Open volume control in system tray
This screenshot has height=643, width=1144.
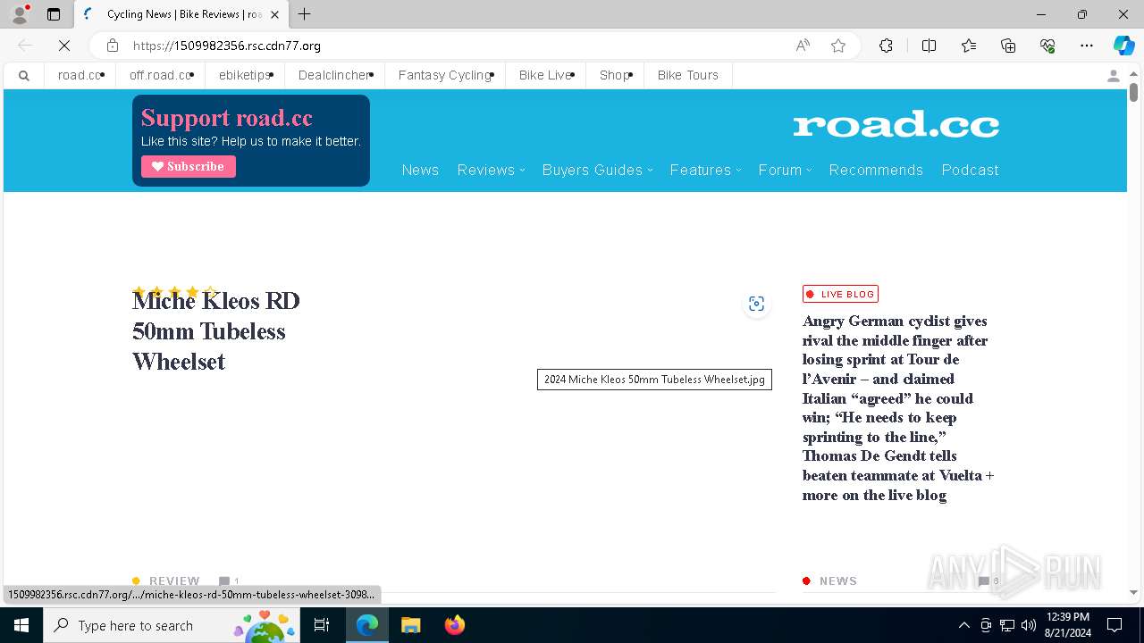[x=1029, y=625]
